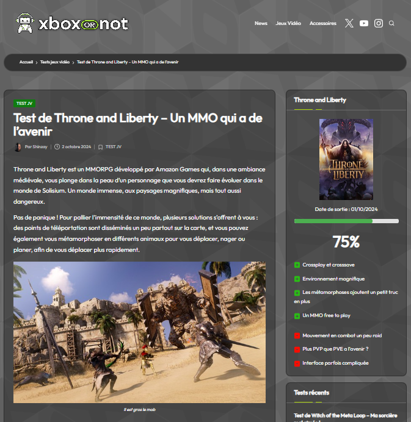The image size is (411, 422).
Task: Open the News menu item
Action: click(261, 23)
